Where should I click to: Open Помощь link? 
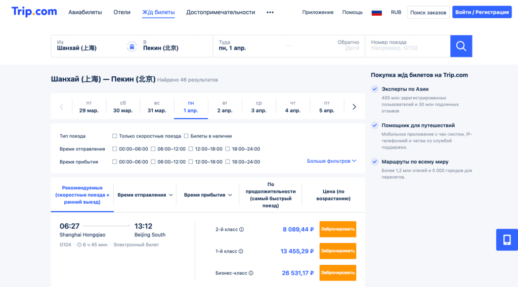(x=352, y=12)
